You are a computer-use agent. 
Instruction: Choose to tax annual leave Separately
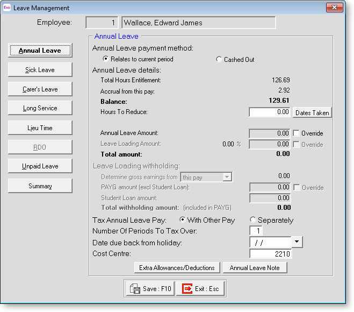coord(253,220)
